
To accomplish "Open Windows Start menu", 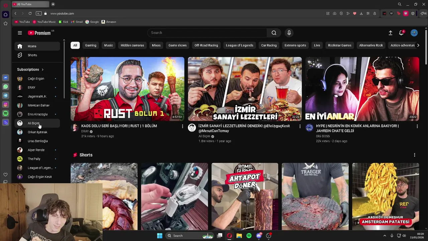I will tap(159, 236).
